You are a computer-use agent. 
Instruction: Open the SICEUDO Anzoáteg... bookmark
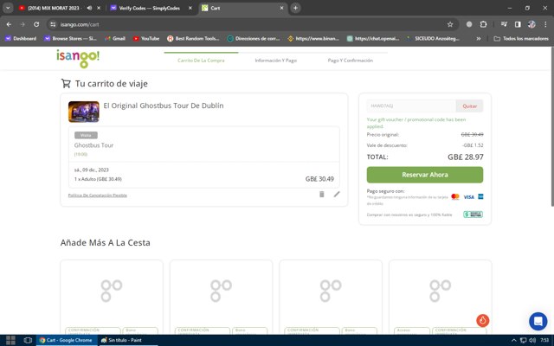coord(433,38)
